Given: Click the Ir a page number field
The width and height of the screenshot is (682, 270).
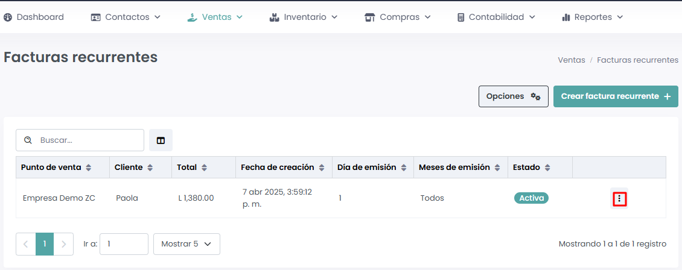Looking at the screenshot, I should pos(124,244).
